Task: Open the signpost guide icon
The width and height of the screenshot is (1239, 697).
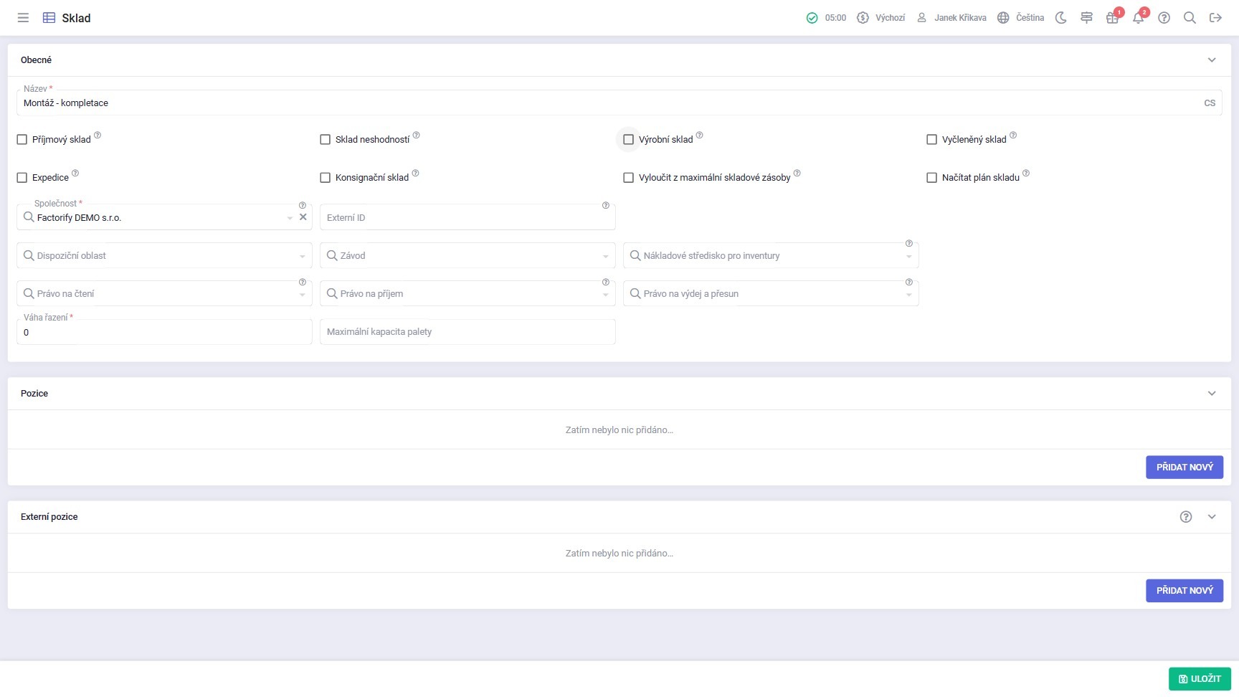Action: click(1087, 18)
